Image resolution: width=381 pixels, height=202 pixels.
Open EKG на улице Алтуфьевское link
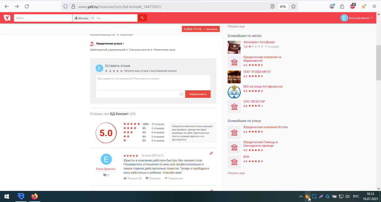pos(263,86)
